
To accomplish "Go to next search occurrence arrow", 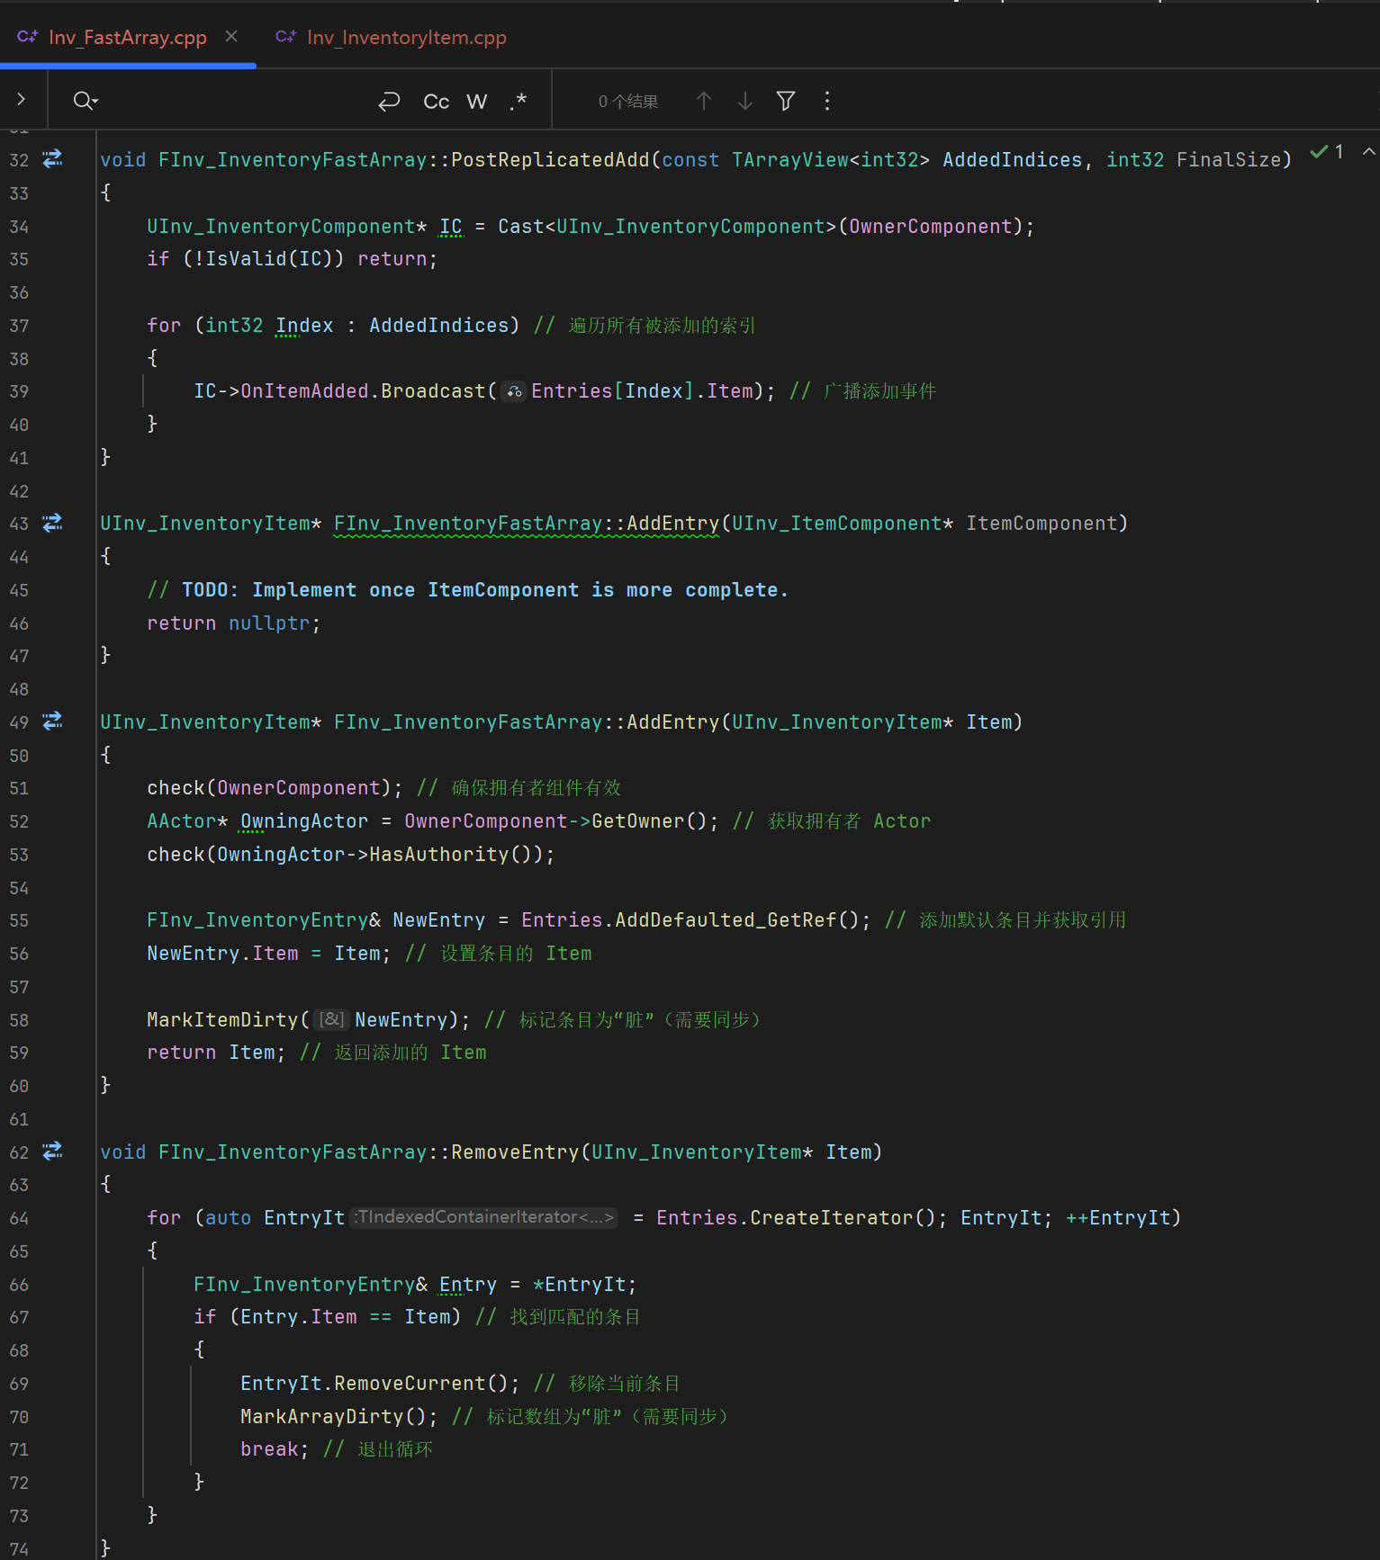I will pos(745,101).
